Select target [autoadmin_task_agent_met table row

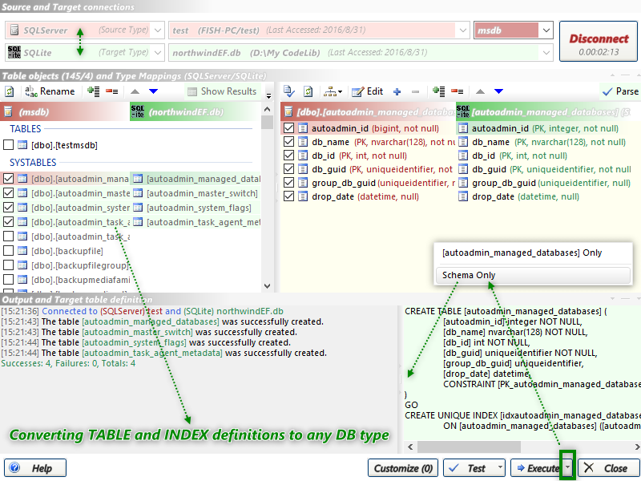196,222
